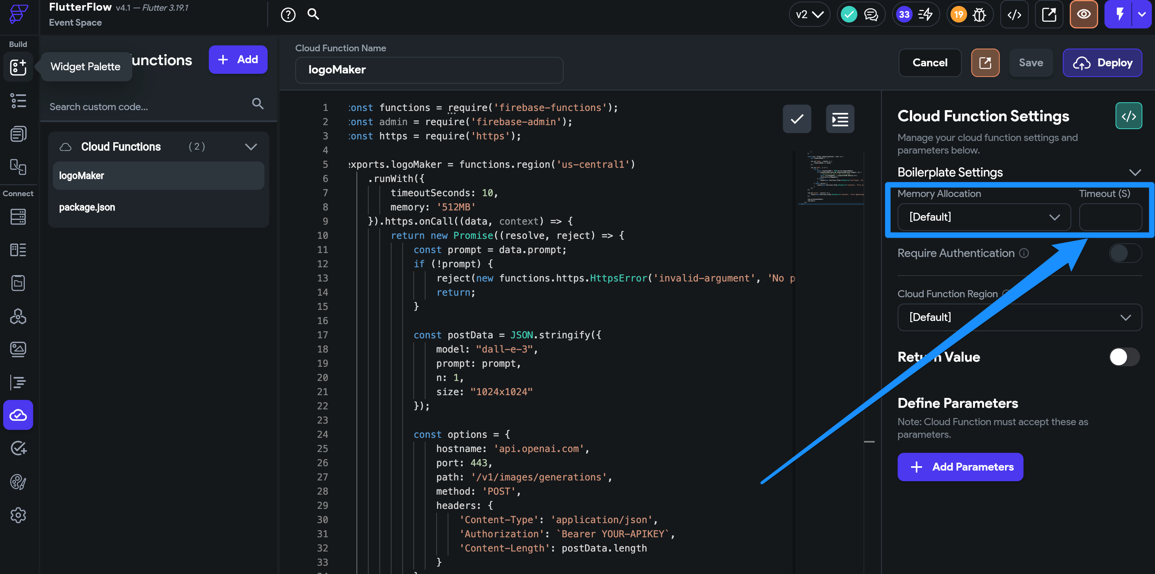Open the API Calls sidebar icon

(19, 316)
